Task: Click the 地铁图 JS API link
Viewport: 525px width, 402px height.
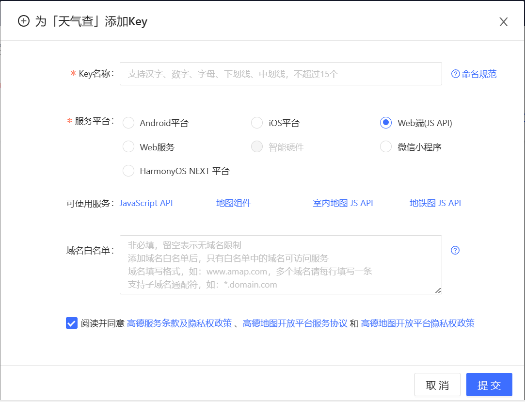Action: (435, 203)
